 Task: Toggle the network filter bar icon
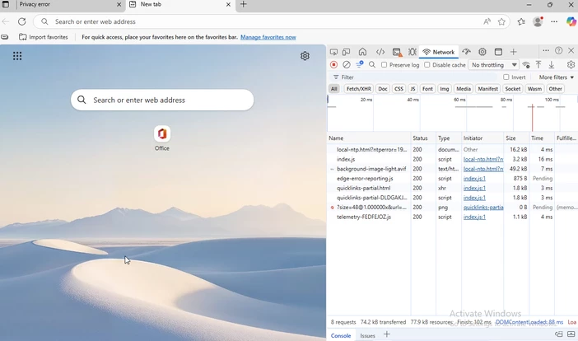(x=360, y=65)
